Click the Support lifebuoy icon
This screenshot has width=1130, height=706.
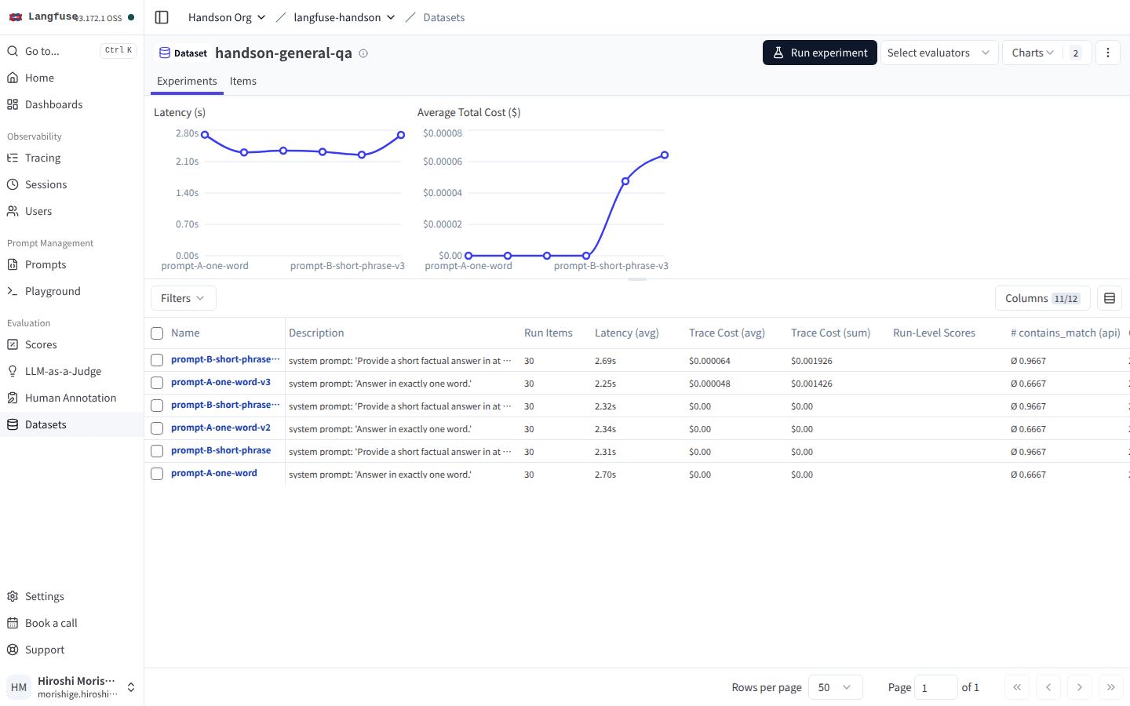[13, 650]
